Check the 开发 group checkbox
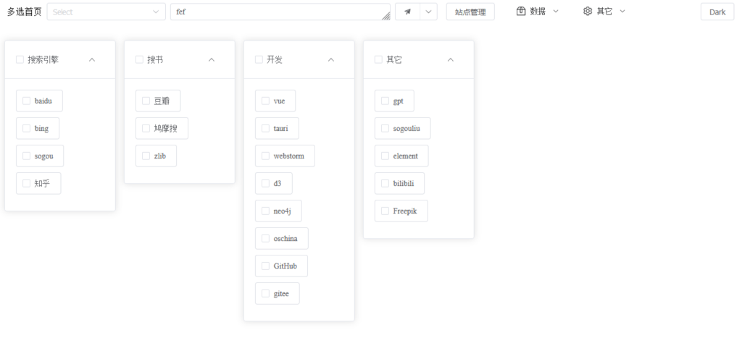 [x=259, y=59]
